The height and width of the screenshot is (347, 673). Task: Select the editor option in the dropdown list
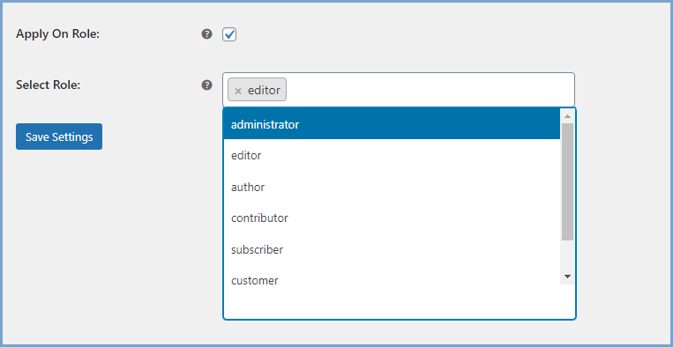click(x=392, y=156)
